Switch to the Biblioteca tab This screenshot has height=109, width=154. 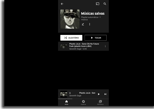click(100, 102)
